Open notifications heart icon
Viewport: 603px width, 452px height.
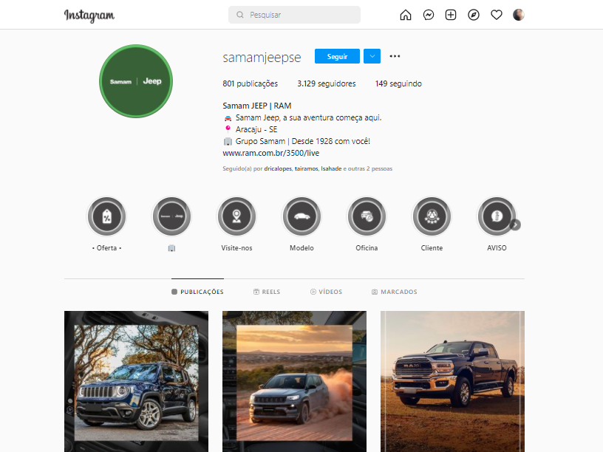pyautogui.click(x=497, y=15)
